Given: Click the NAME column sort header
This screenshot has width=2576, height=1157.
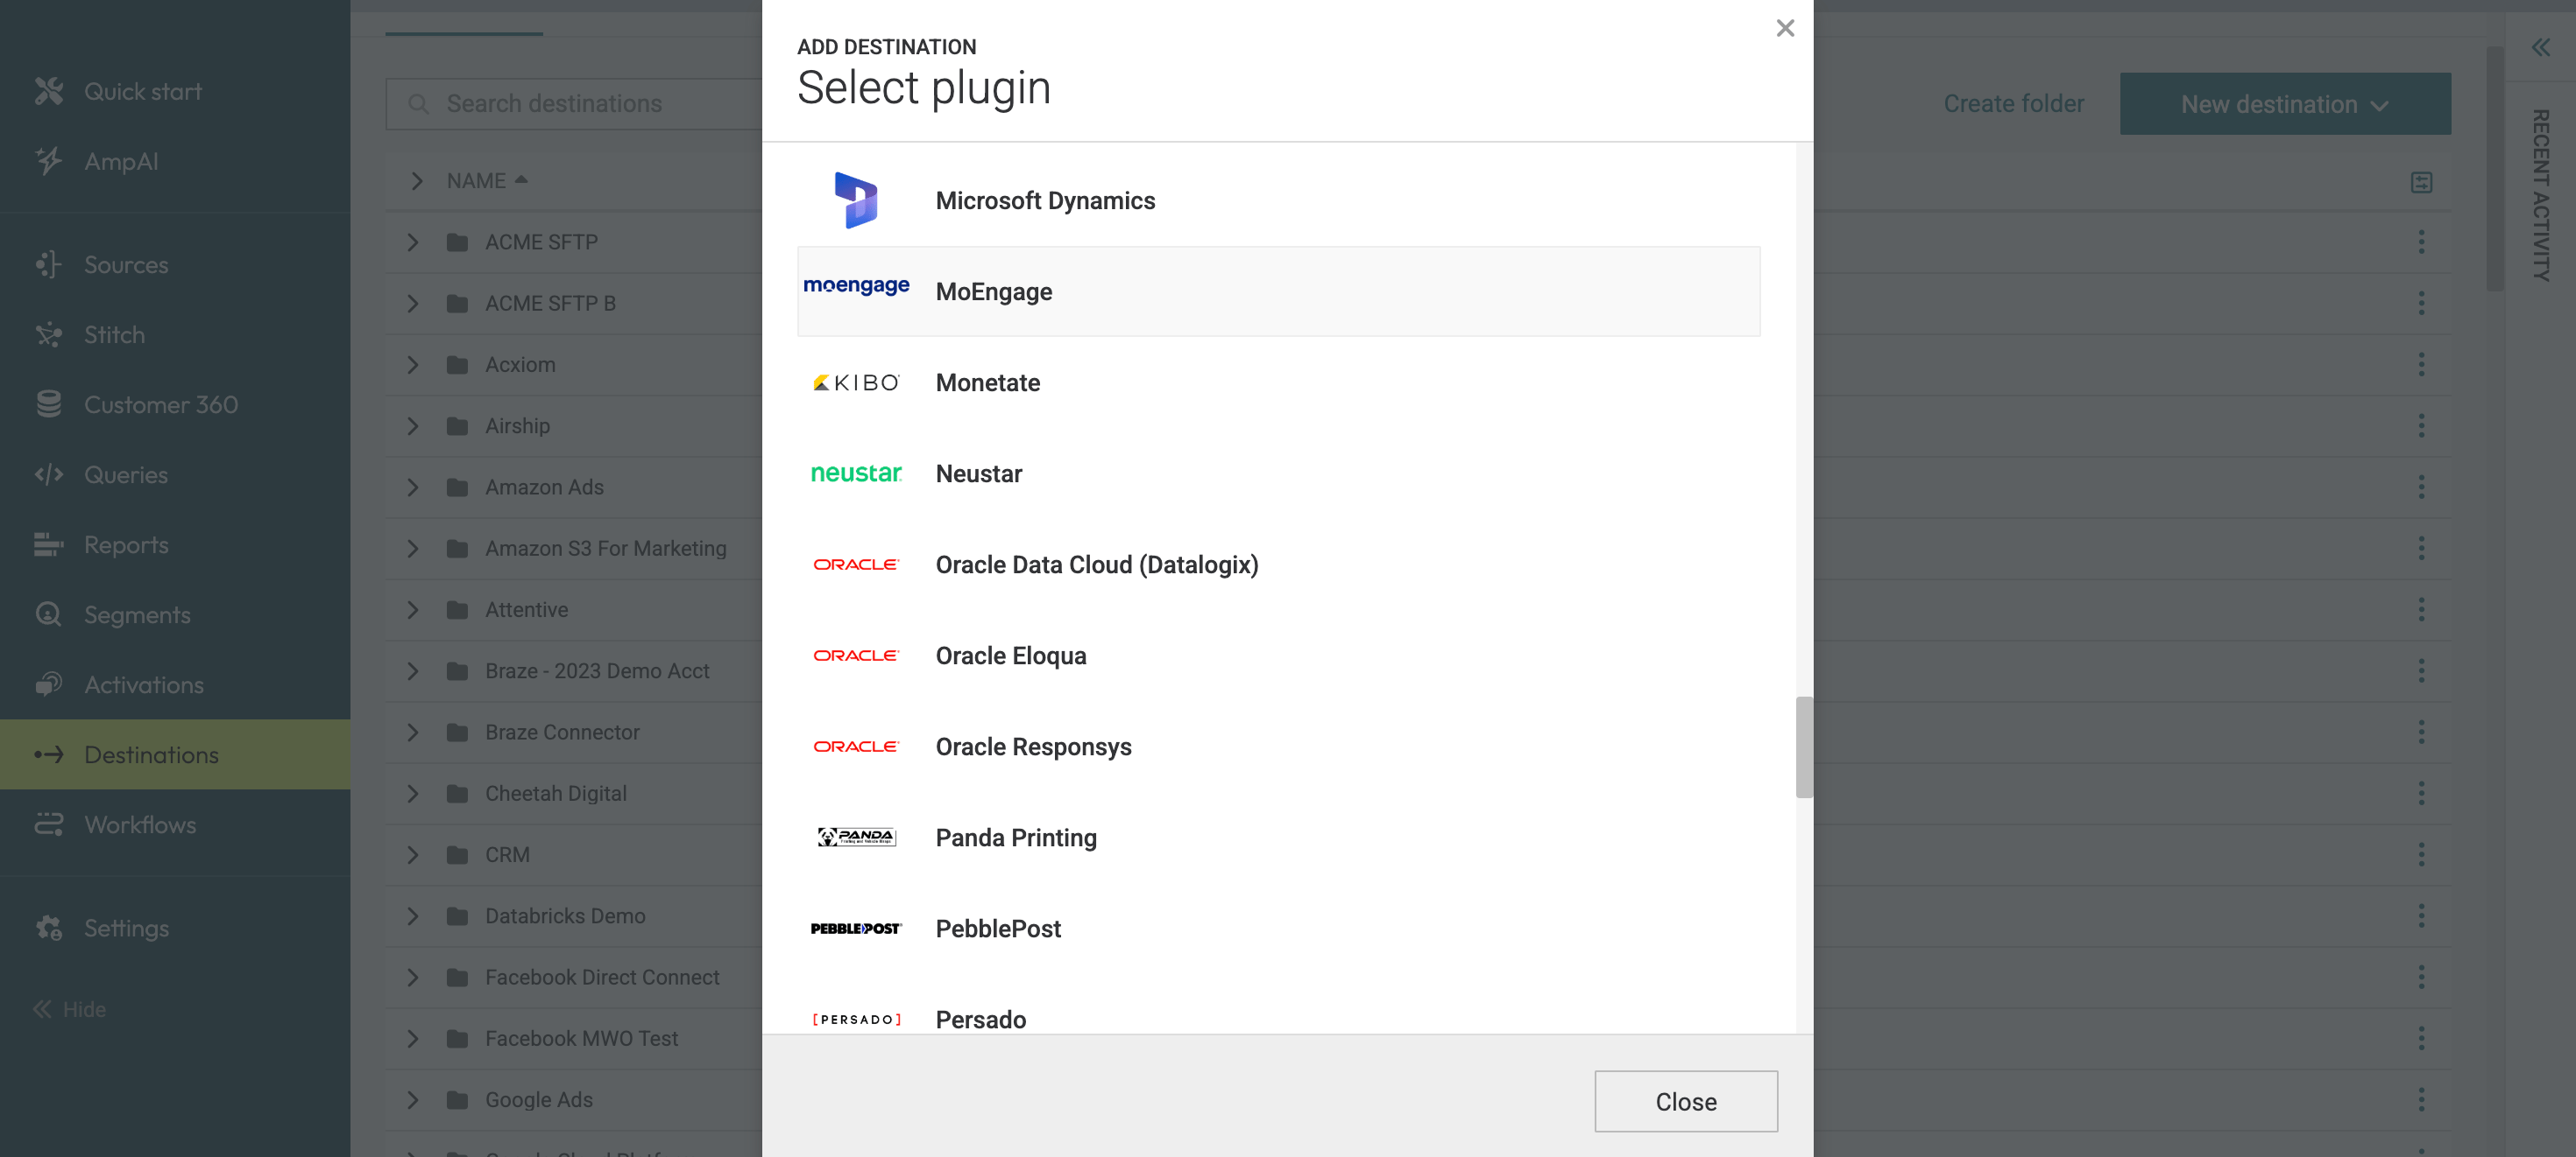Looking at the screenshot, I should click(x=487, y=181).
